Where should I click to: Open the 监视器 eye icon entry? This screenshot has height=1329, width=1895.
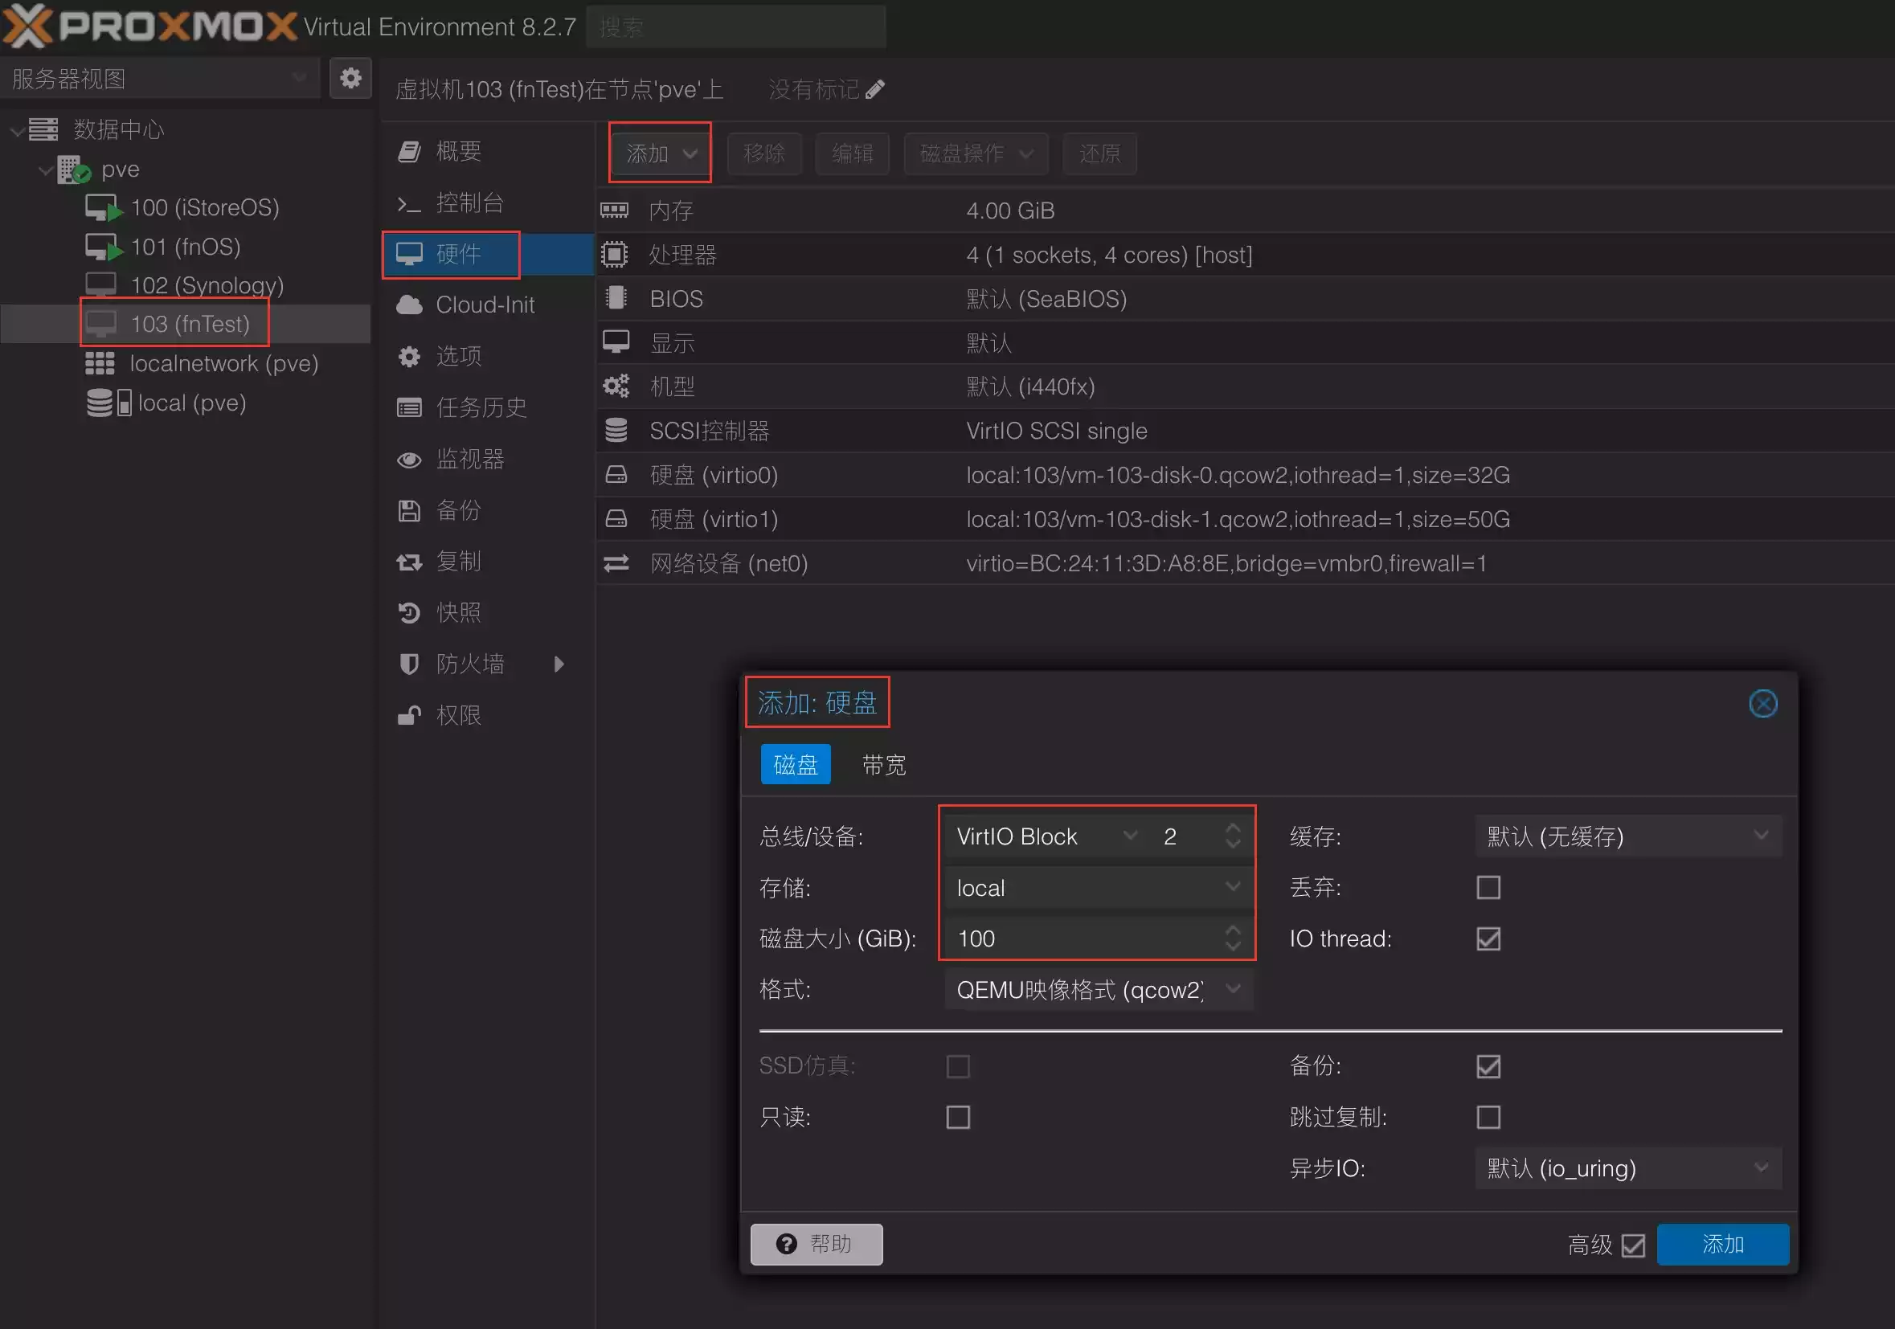pos(409,460)
